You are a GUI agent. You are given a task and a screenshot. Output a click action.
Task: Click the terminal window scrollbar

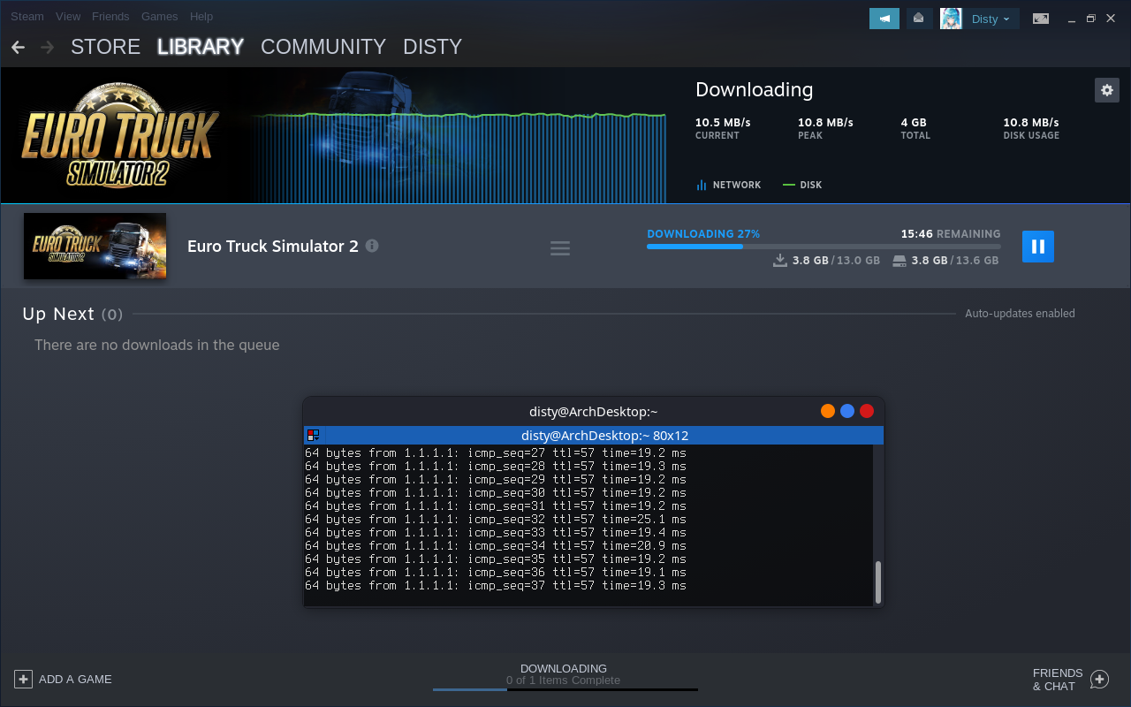877,582
